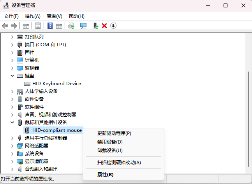Image resolution: width=252 pixels, height=184 pixels.
Task: Click the monitor icon next to 计算机
Action: point(20,60)
